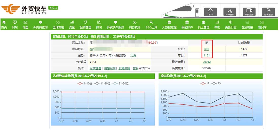Toggle the PV legend in traffic chart

pos(216,83)
